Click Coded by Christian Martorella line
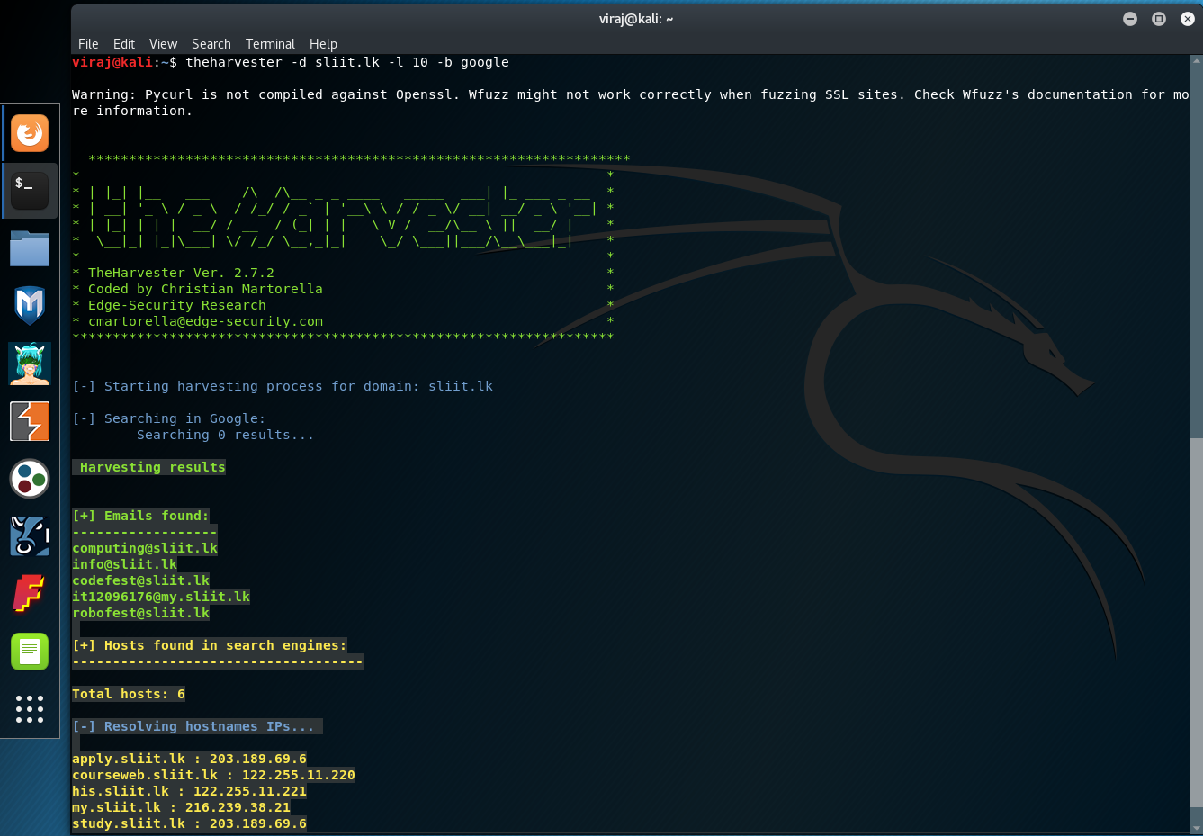Viewport: 1203px width, 836px height. 205,289
